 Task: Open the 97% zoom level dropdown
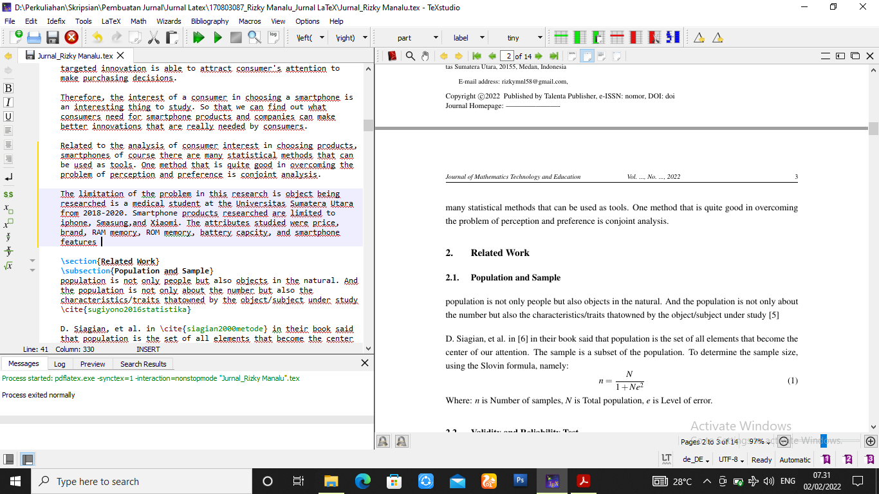pos(759,441)
